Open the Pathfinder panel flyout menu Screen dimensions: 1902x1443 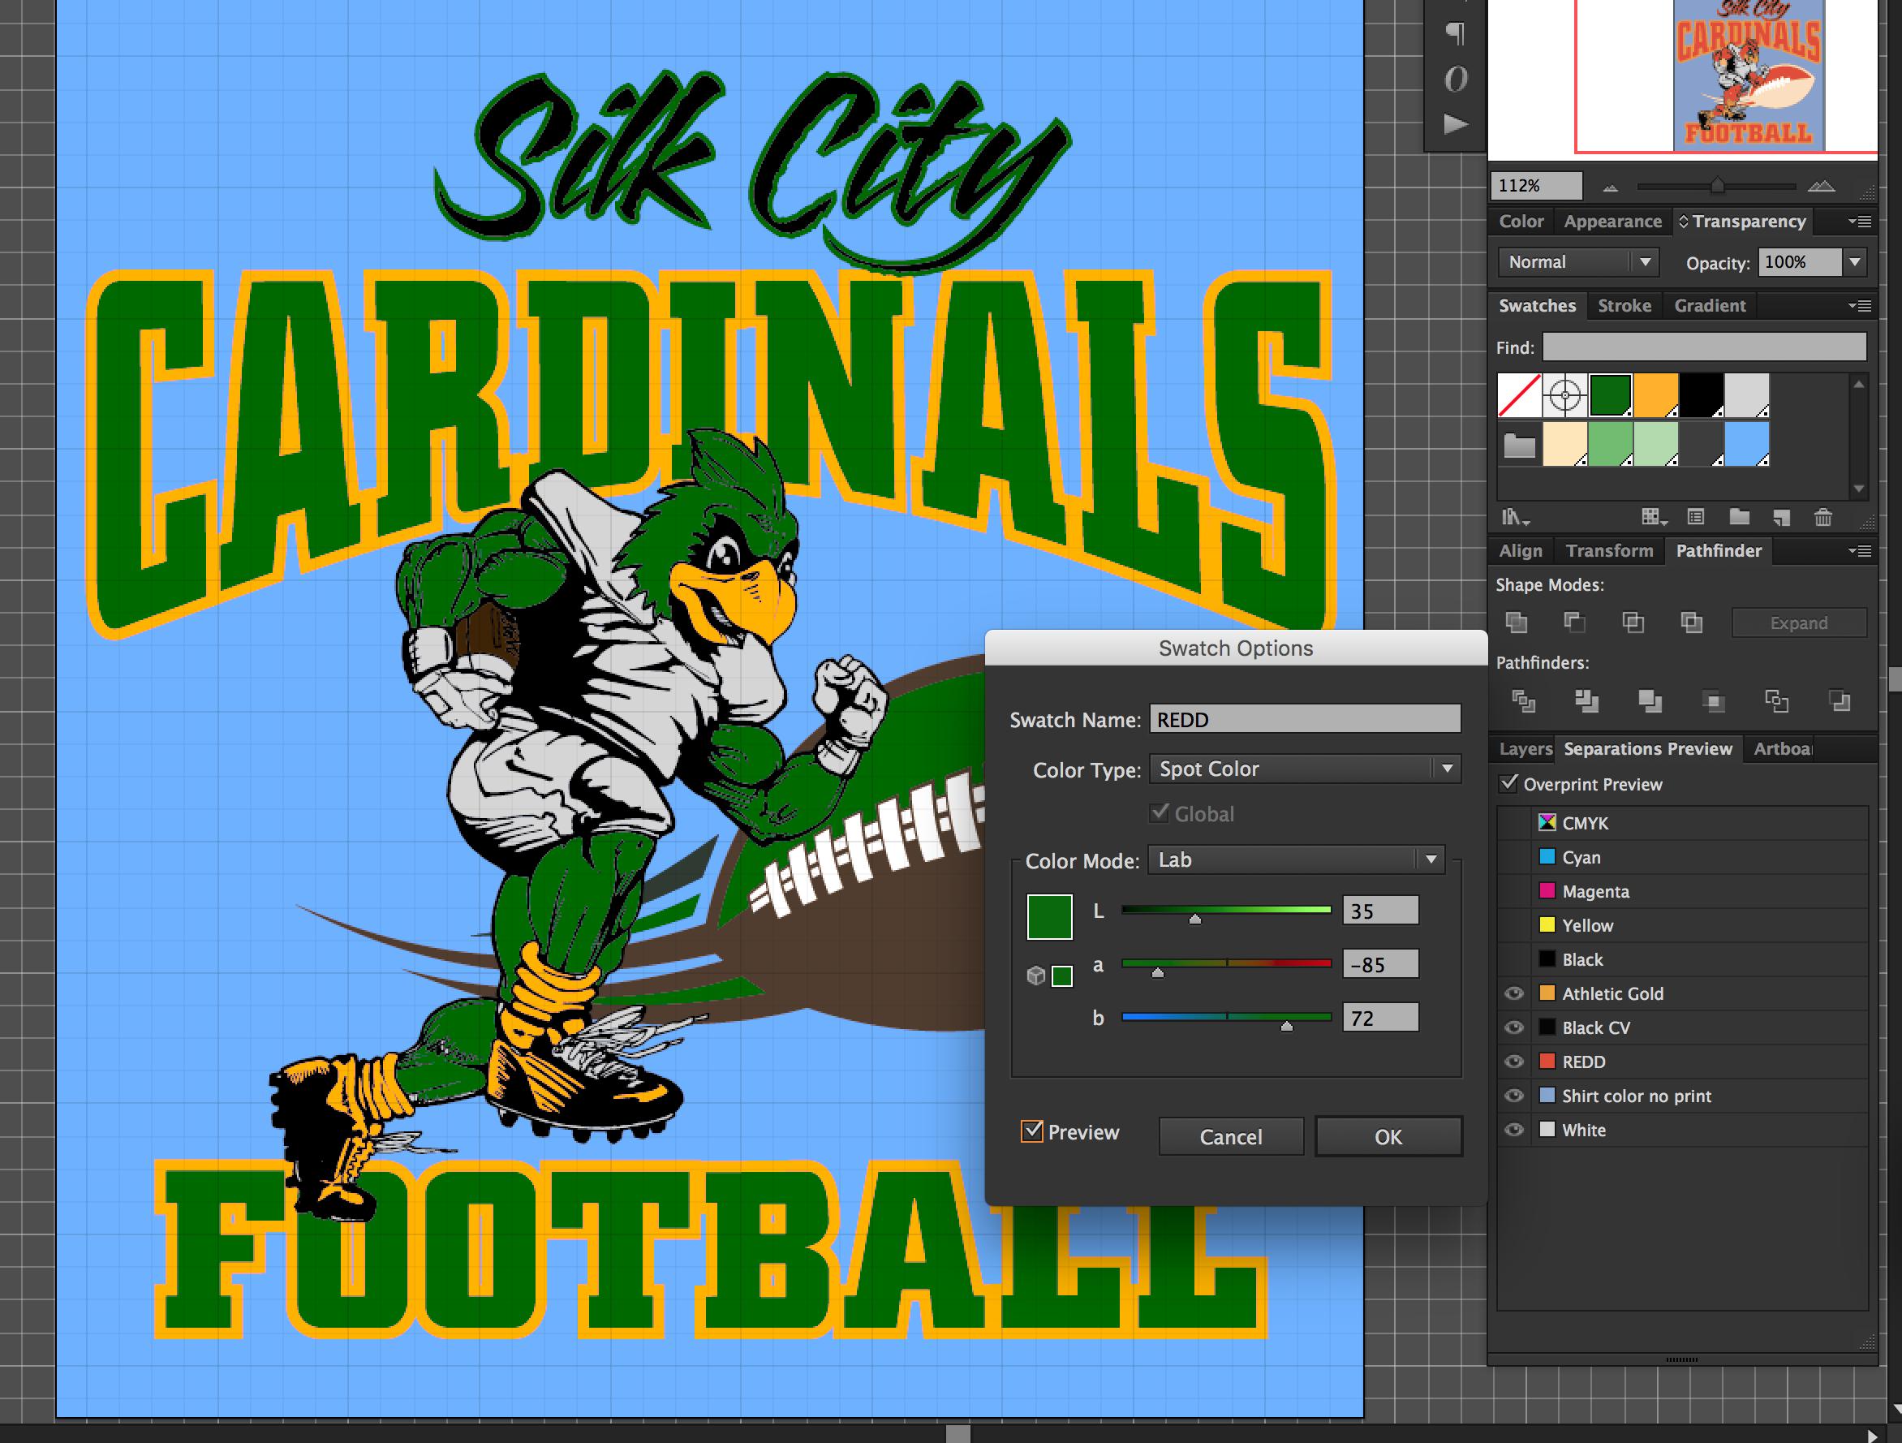pyautogui.click(x=1859, y=551)
